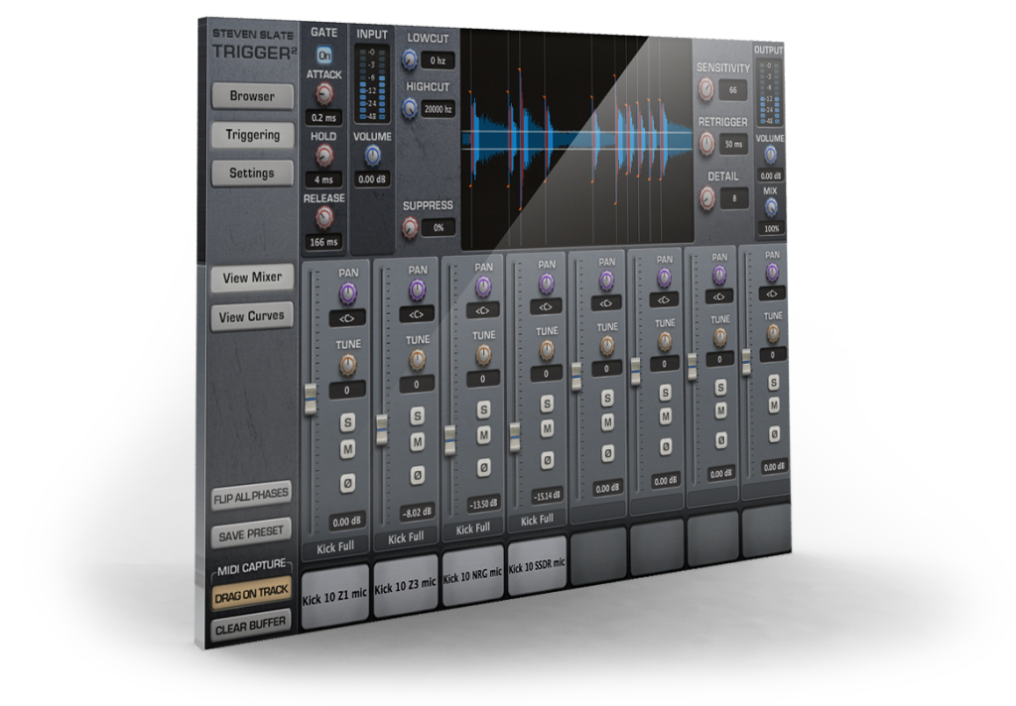
Task: Mute the Kick 10 SSDR mic channel
Action: (x=547, y=428)
